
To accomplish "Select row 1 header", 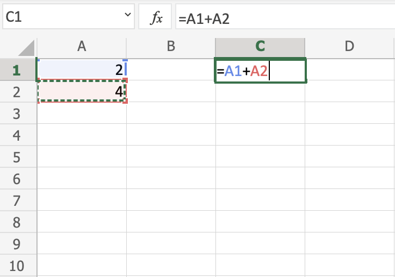I will pos(16,70).
